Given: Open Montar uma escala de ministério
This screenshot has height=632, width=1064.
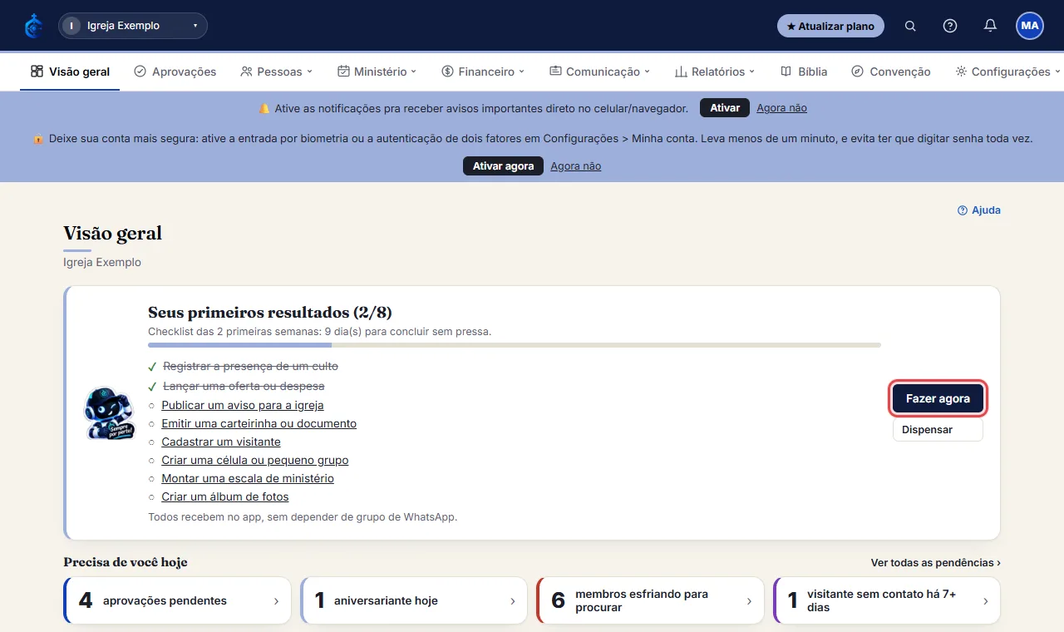Looking at the screenshot, I should (x=248, y=479).
